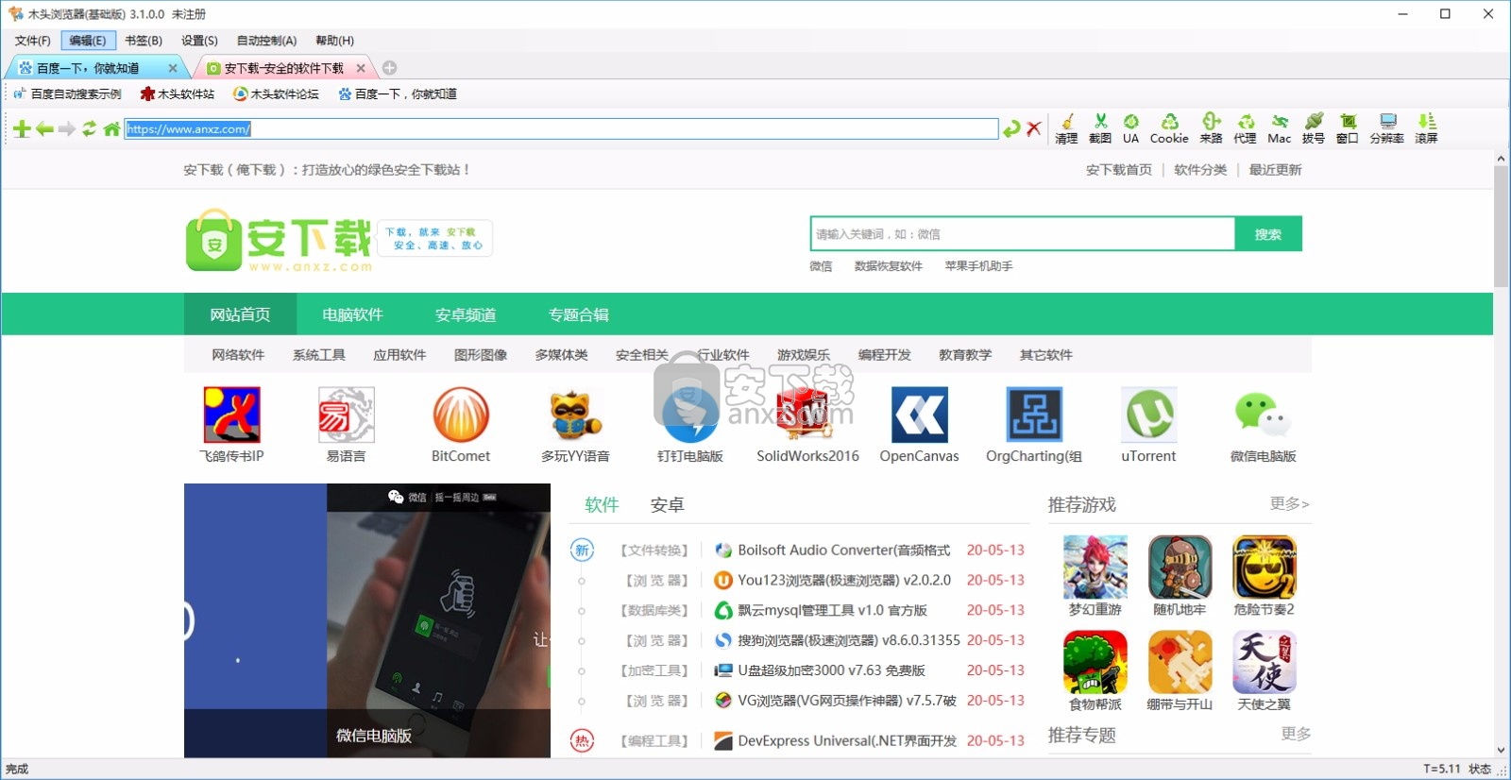Open the 百度自动搜索示例 bookmark
This screenshot has width=1511, height=780.
tap(67, 93)
